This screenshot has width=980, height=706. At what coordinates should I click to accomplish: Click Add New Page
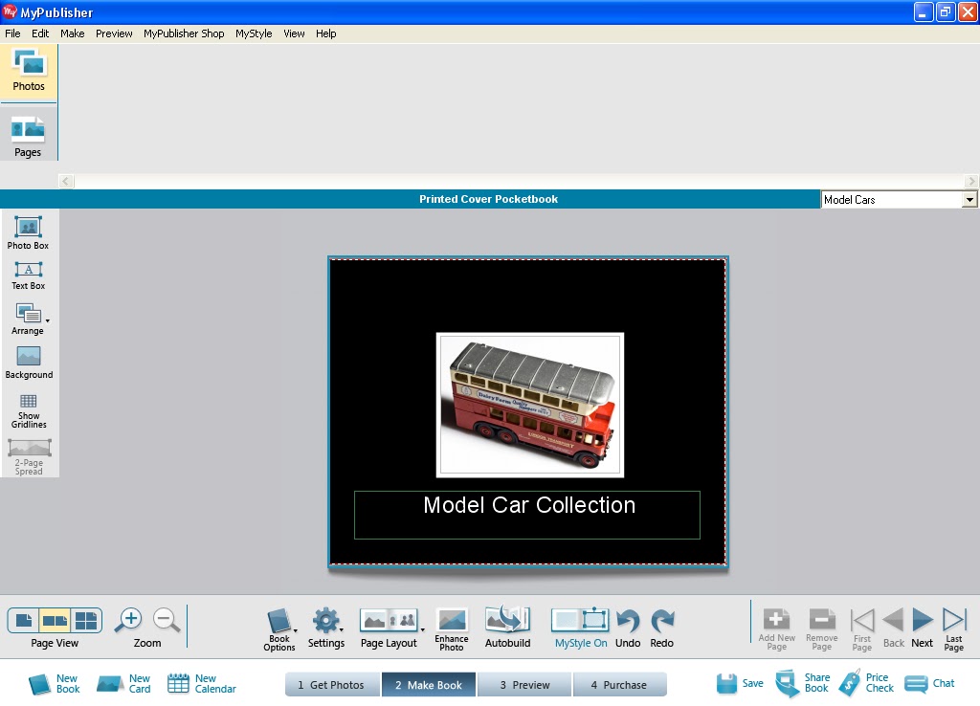point(776,629)
